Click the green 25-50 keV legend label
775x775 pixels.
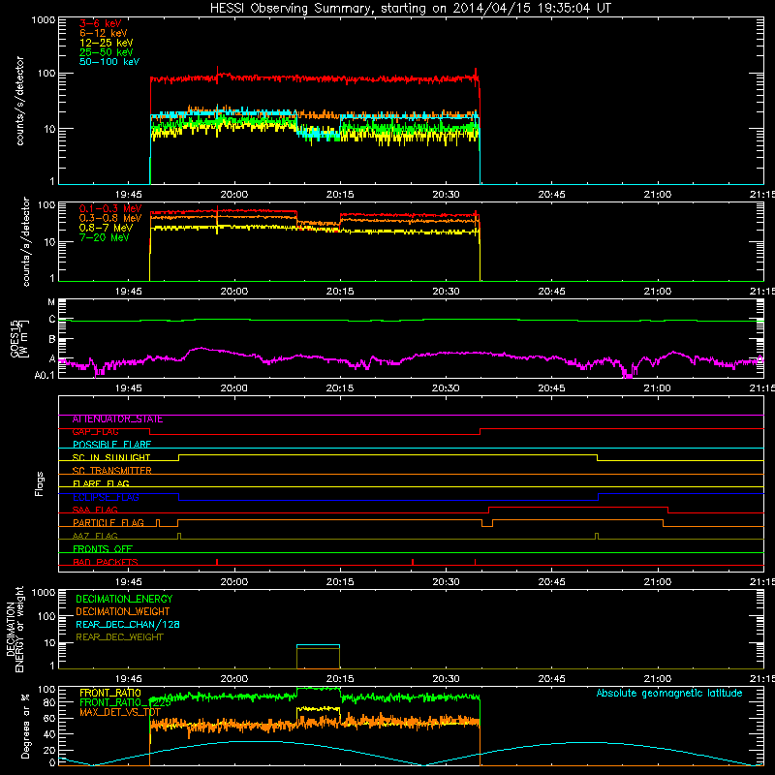107,52
